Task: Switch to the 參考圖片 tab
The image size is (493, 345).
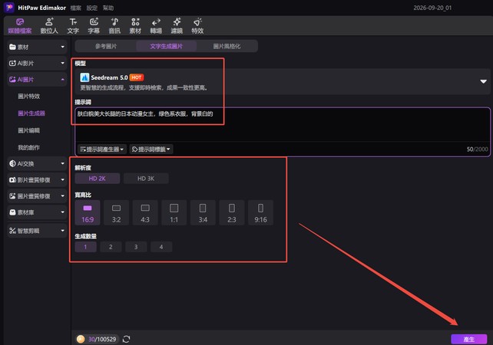Action: 106,46
